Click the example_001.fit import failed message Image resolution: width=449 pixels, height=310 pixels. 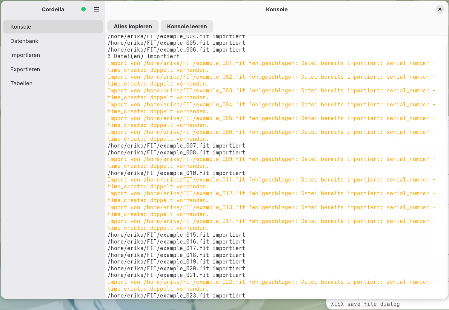(271, 66)
